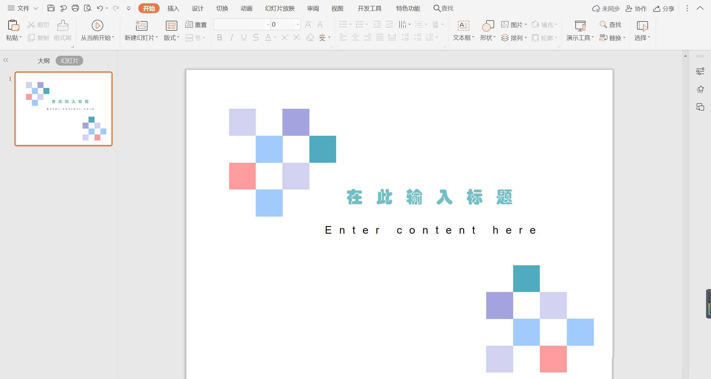Toggle Bold formatting button
This screenshot has height=379, width=711.
pyautogui.click(x=220, y=38)
